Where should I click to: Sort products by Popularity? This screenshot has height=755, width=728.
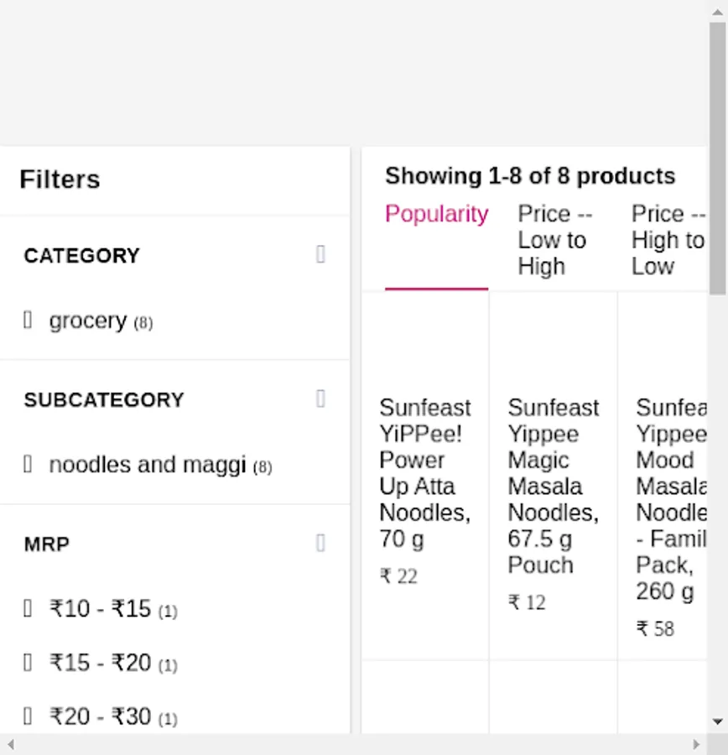click(x=436, y=215)
